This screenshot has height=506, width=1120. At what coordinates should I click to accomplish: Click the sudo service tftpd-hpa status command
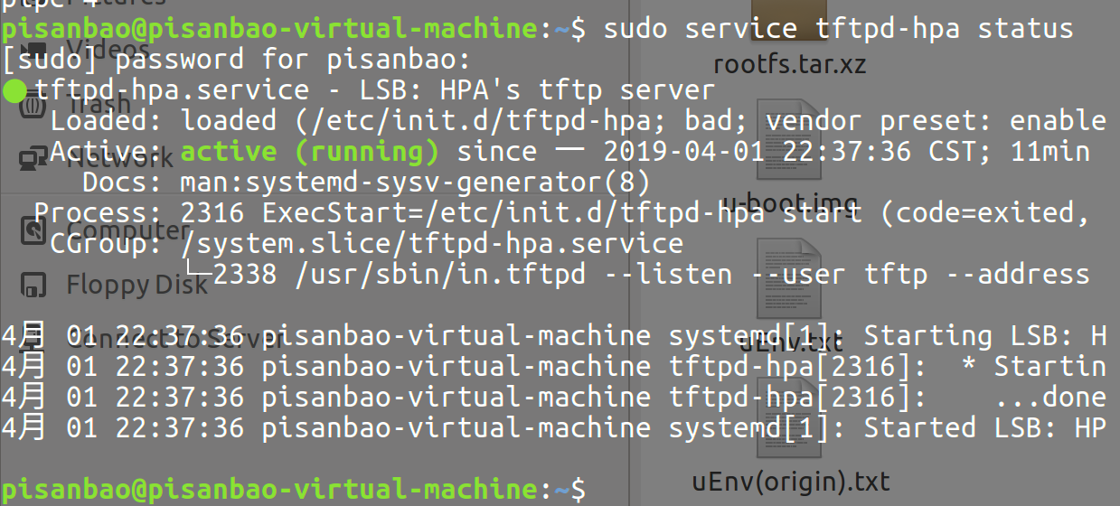[839, 29]
